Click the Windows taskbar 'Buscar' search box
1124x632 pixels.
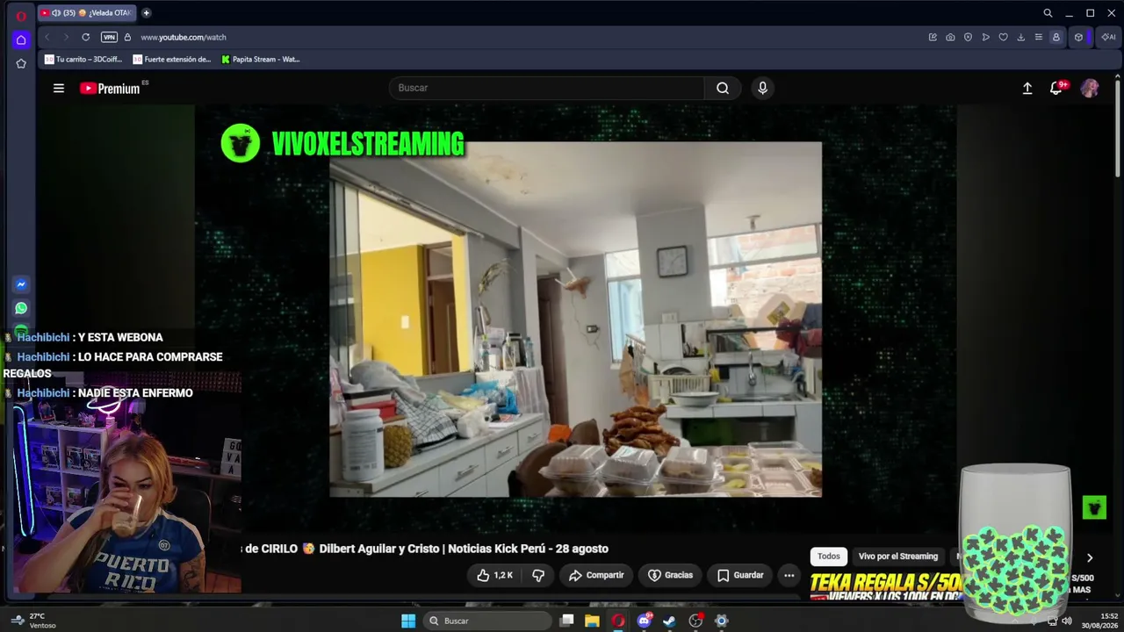486,621
